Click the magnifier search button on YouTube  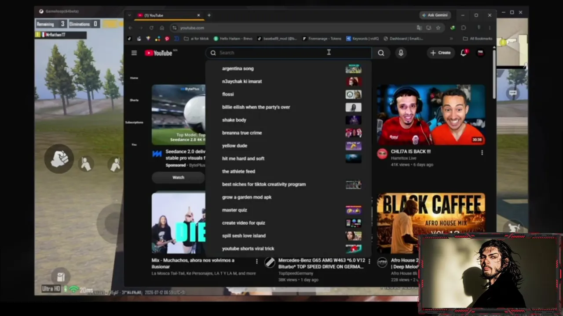pyautogui.click(x=381, y=53)
